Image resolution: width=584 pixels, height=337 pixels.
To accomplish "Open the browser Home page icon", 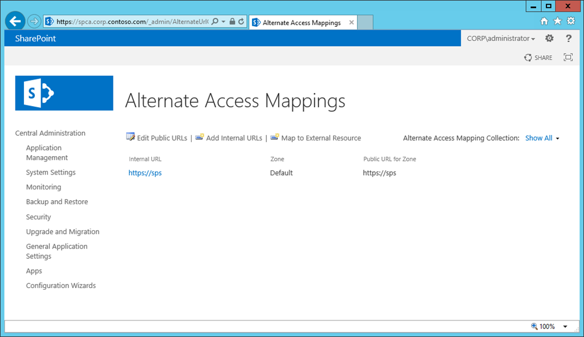I will coord(544,21).
